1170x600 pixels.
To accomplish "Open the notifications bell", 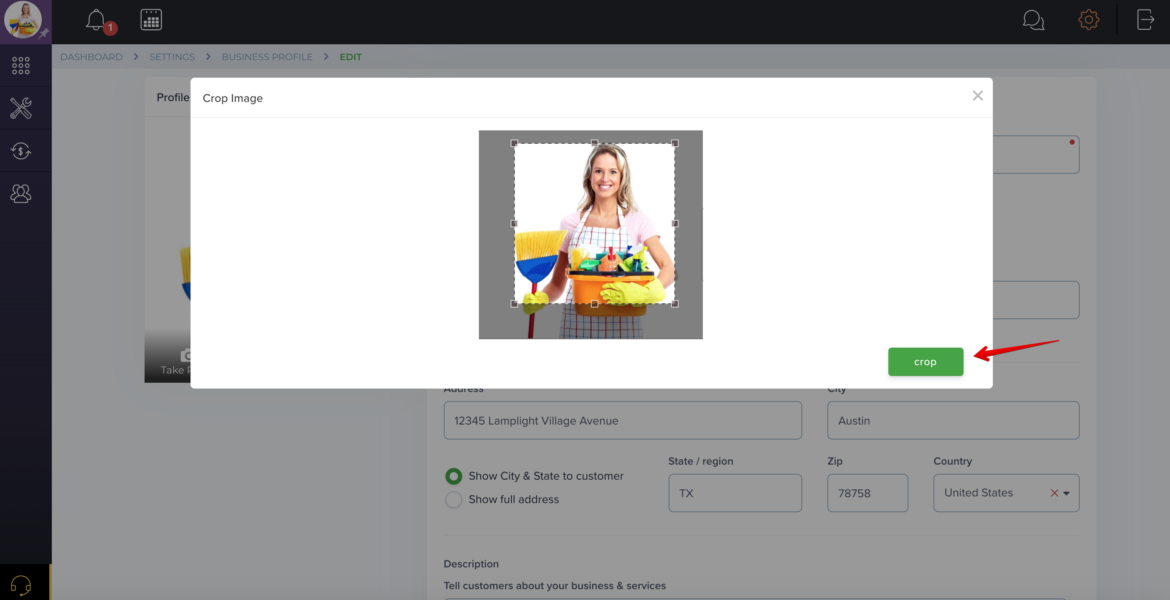I will tap(96, 20).
